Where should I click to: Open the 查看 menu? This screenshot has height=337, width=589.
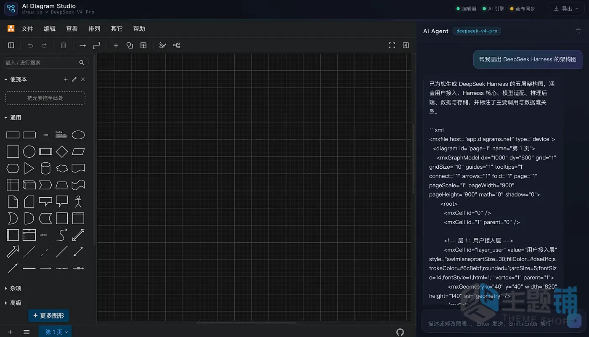click(72, 29)
